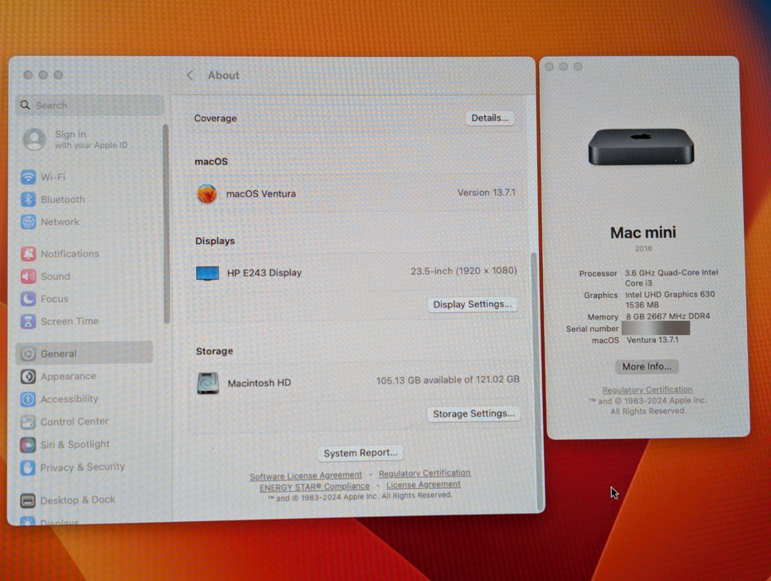The width and height of the screenshot is (771, 581).
Task: Click the sidebar vertical scrollbar
Action: pyautogui.click(x=166, y=224)
